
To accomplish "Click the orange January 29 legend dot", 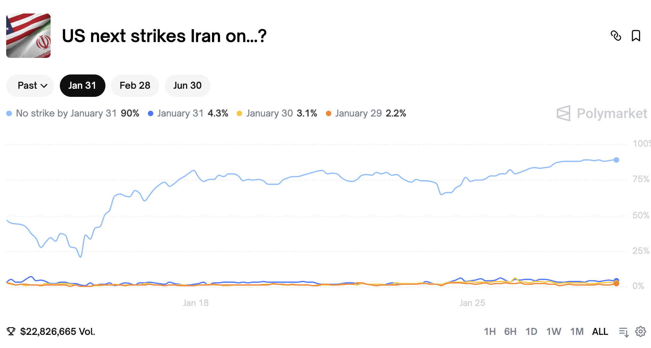I will [x=329, y=113].
